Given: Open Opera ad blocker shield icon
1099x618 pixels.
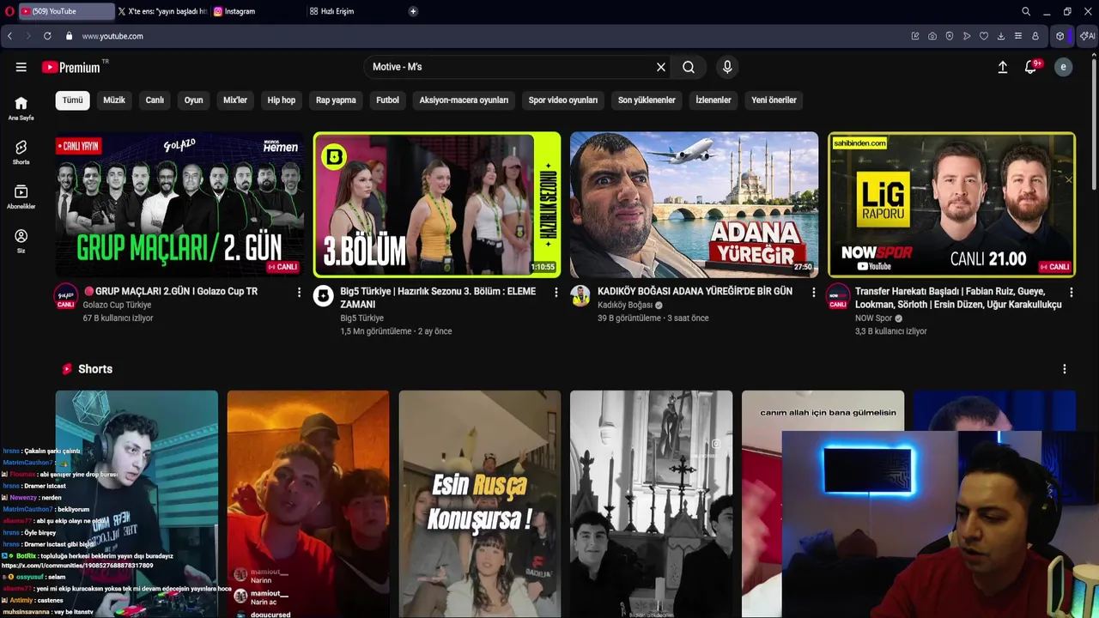Looking at the screenshot, I should (950, 36).
